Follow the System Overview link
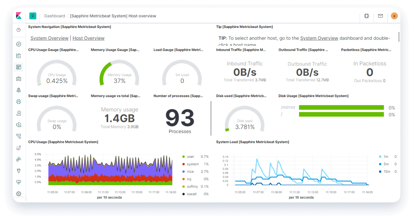413x220 pixels. [x=49, y=38]
